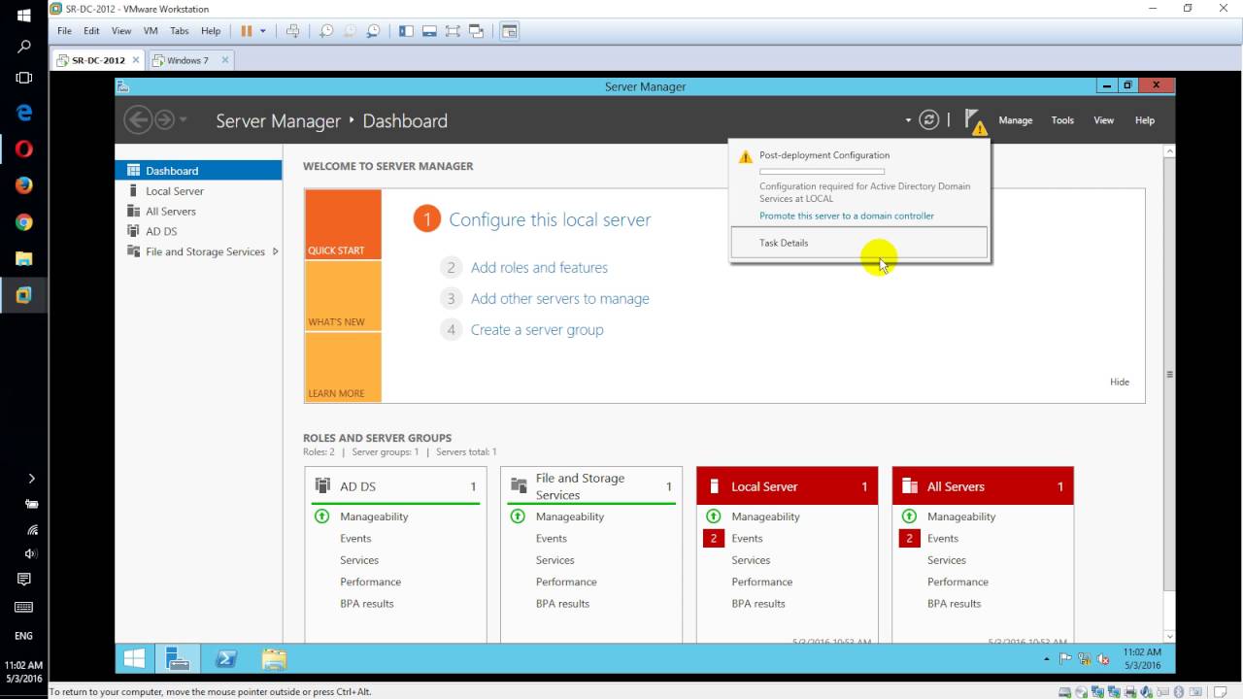Open the notifications flag with warning
The width and height of the screenshot is (1243, 699).
pos(975,120)
